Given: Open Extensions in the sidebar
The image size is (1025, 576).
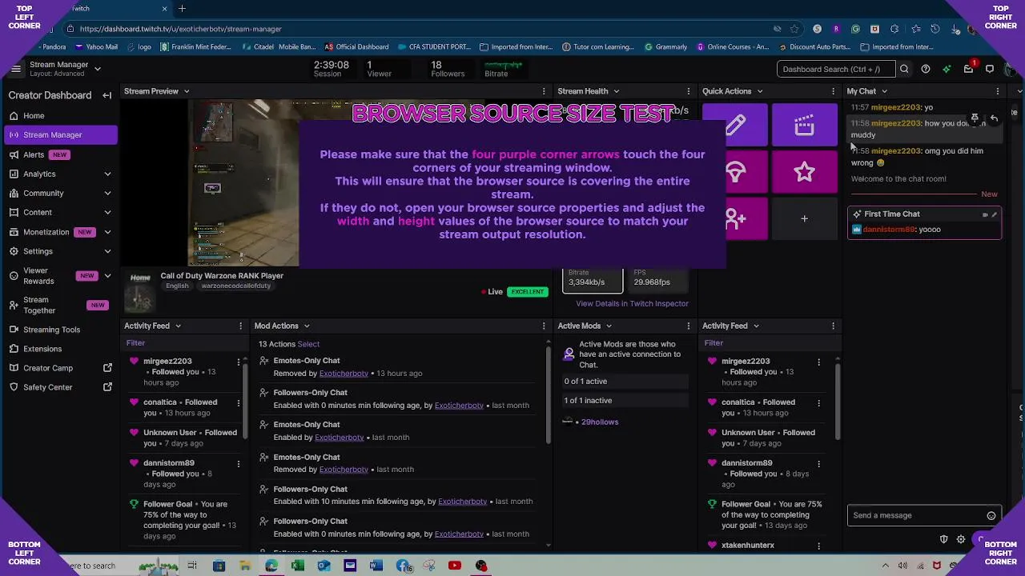Looking at the screenshot, I should coord(60,349).
